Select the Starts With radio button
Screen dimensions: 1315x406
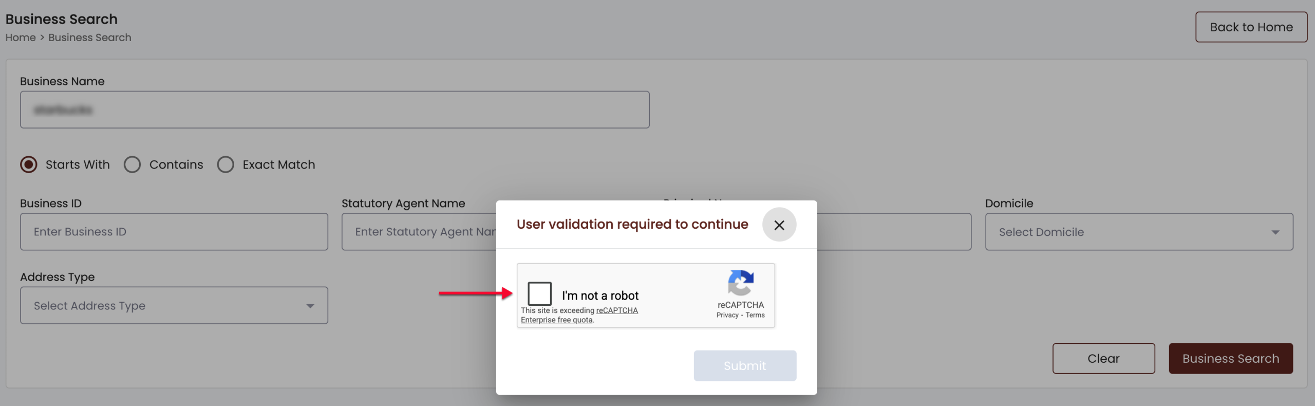[x=29, y=164]
